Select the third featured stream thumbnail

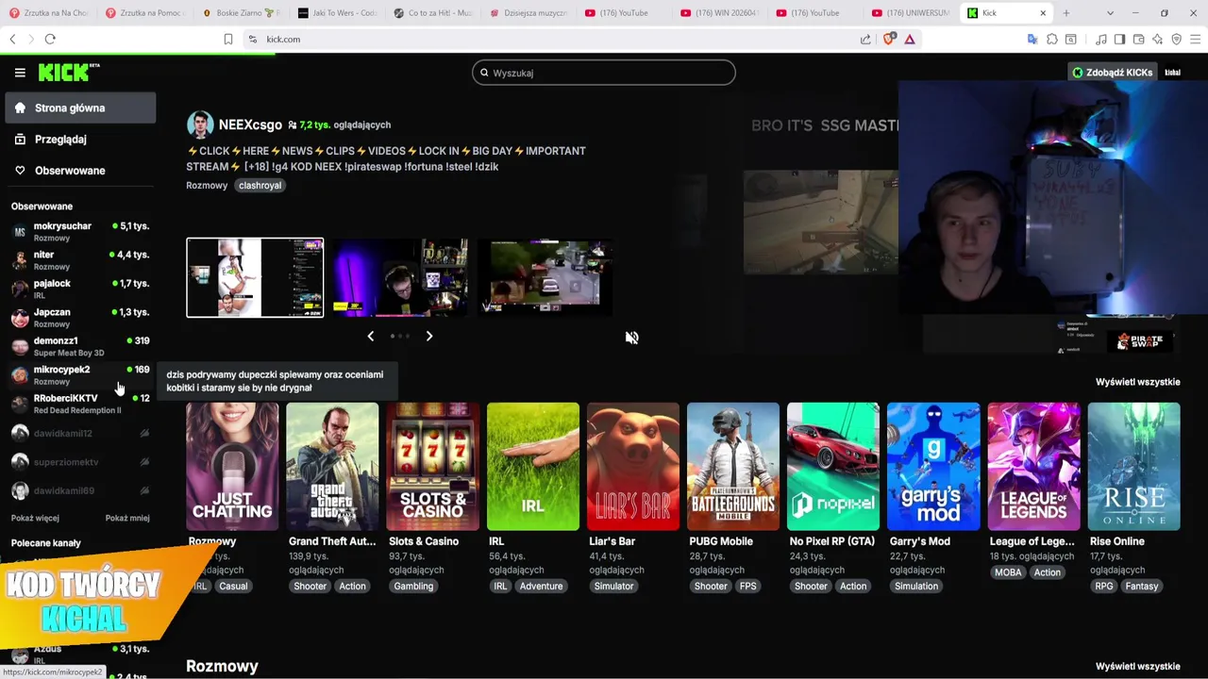click(x=545, y=277)
